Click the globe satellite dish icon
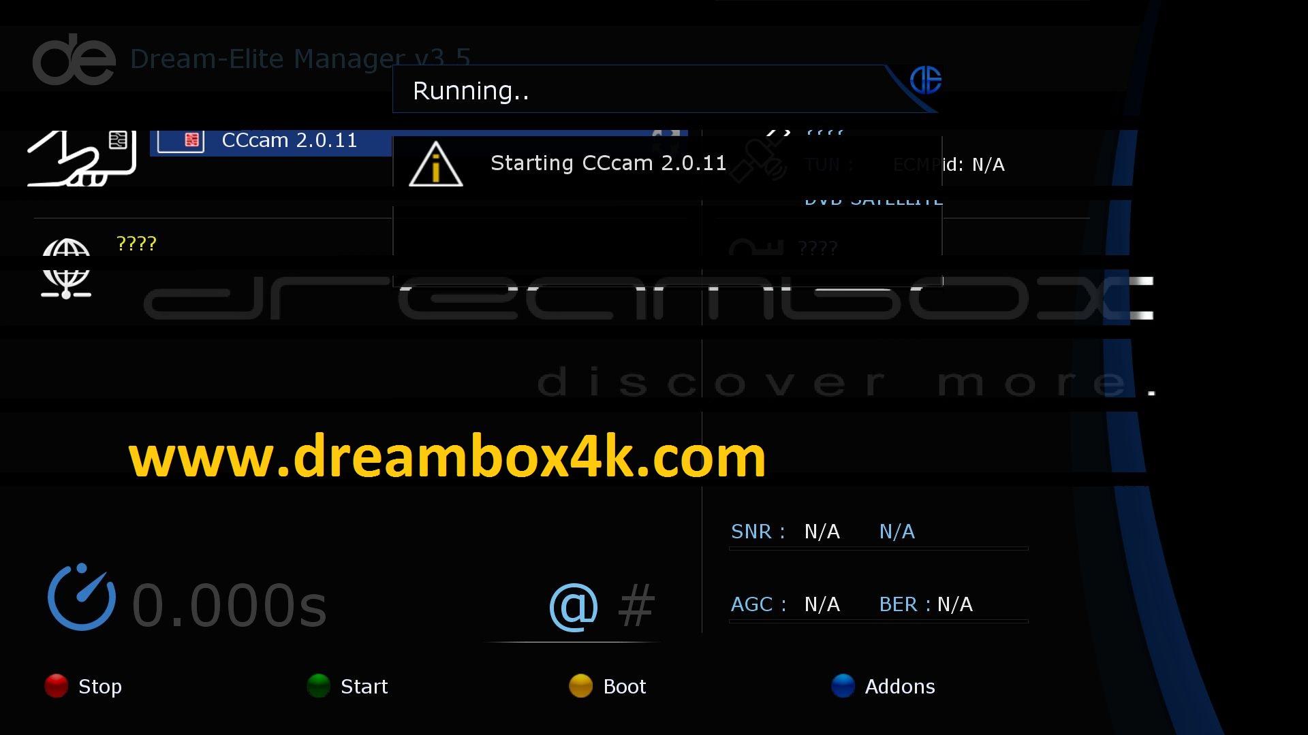Image resolution: width=1308 pixels, height=735 pixels. tap(66, 268)
